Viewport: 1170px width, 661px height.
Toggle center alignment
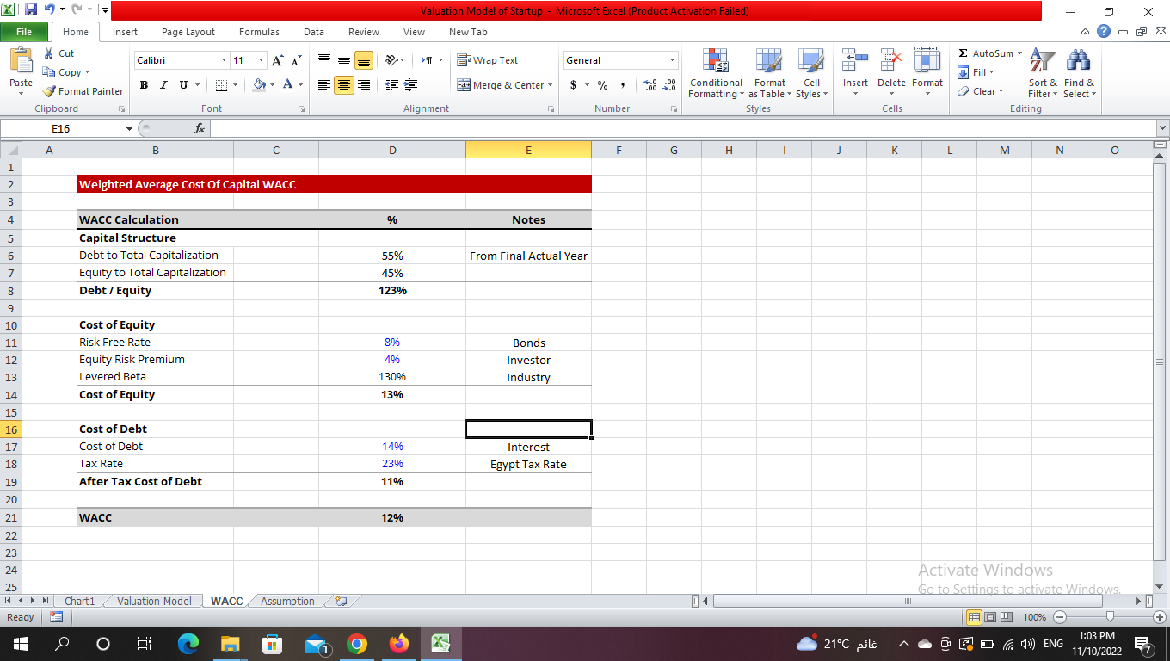(x=342, y=85)
